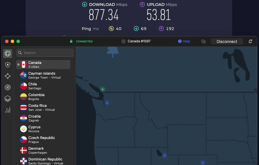The image size is (259, 165).
Task: Click the Search servers field
Action: [45, 53]
